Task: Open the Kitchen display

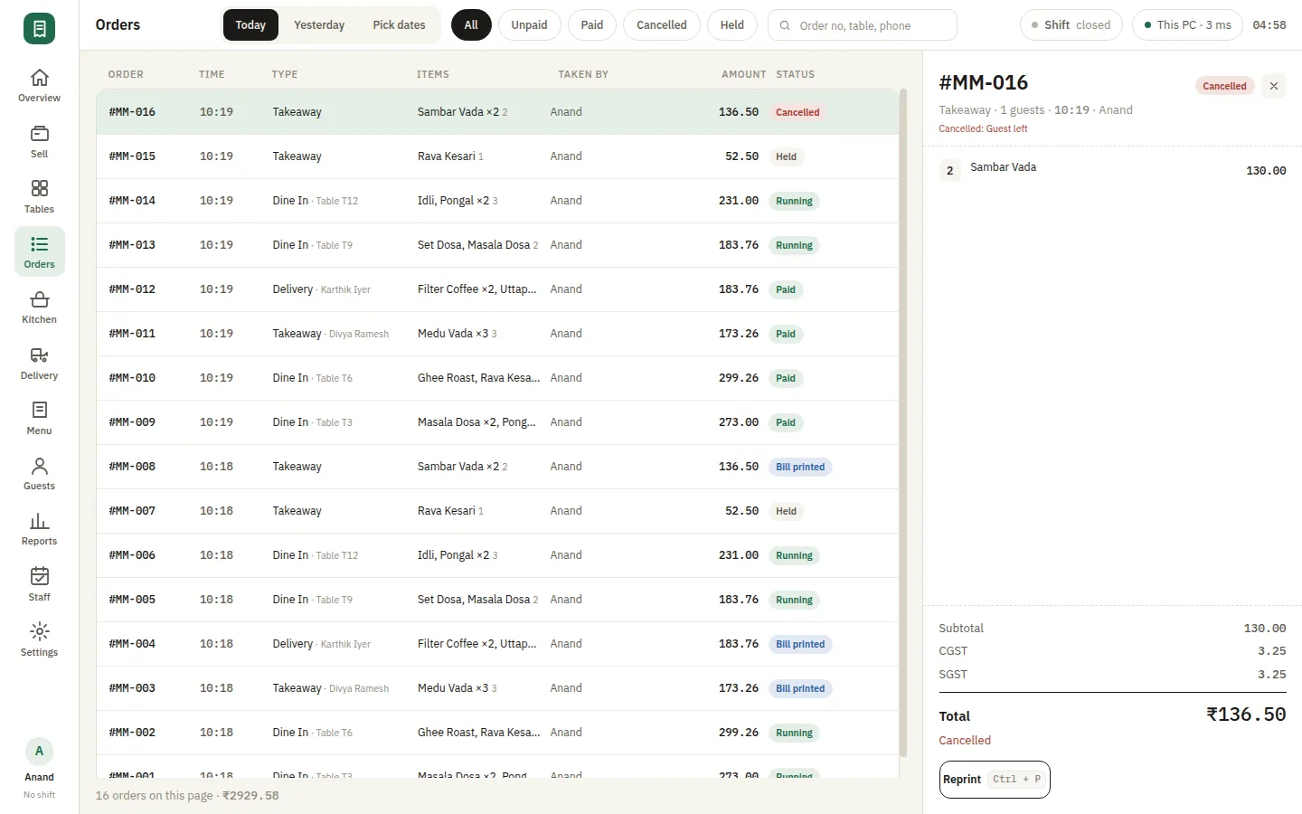Action: [39, 308]
